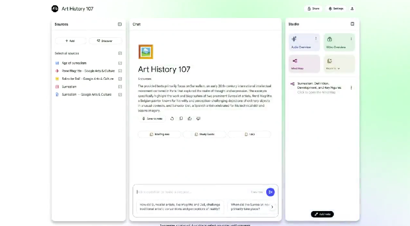
Task: Open the Surrealism mind map note options
Action: pyautogui.click(x=351, y=88)
